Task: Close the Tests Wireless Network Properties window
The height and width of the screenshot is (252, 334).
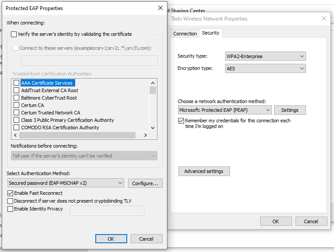Action: pos(324,18)
